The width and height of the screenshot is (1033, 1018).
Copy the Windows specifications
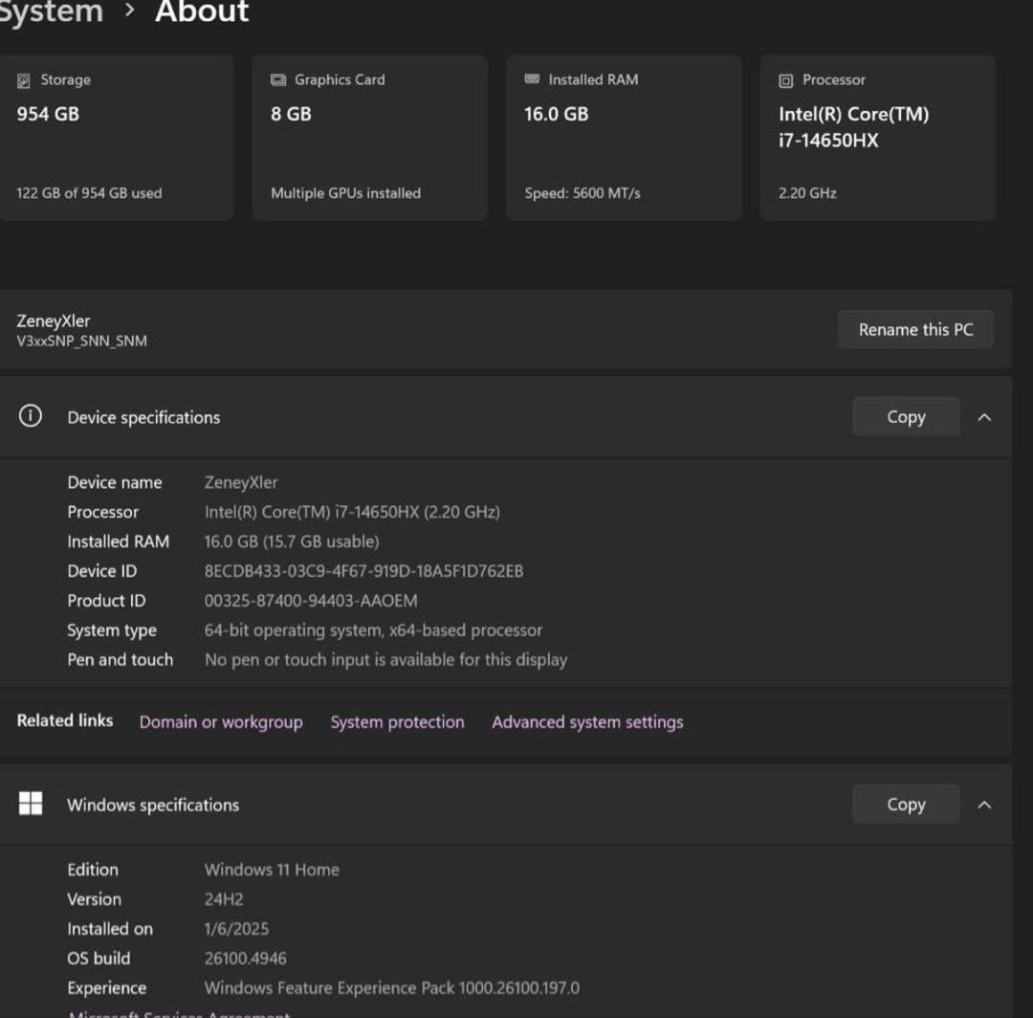point(906,804)
